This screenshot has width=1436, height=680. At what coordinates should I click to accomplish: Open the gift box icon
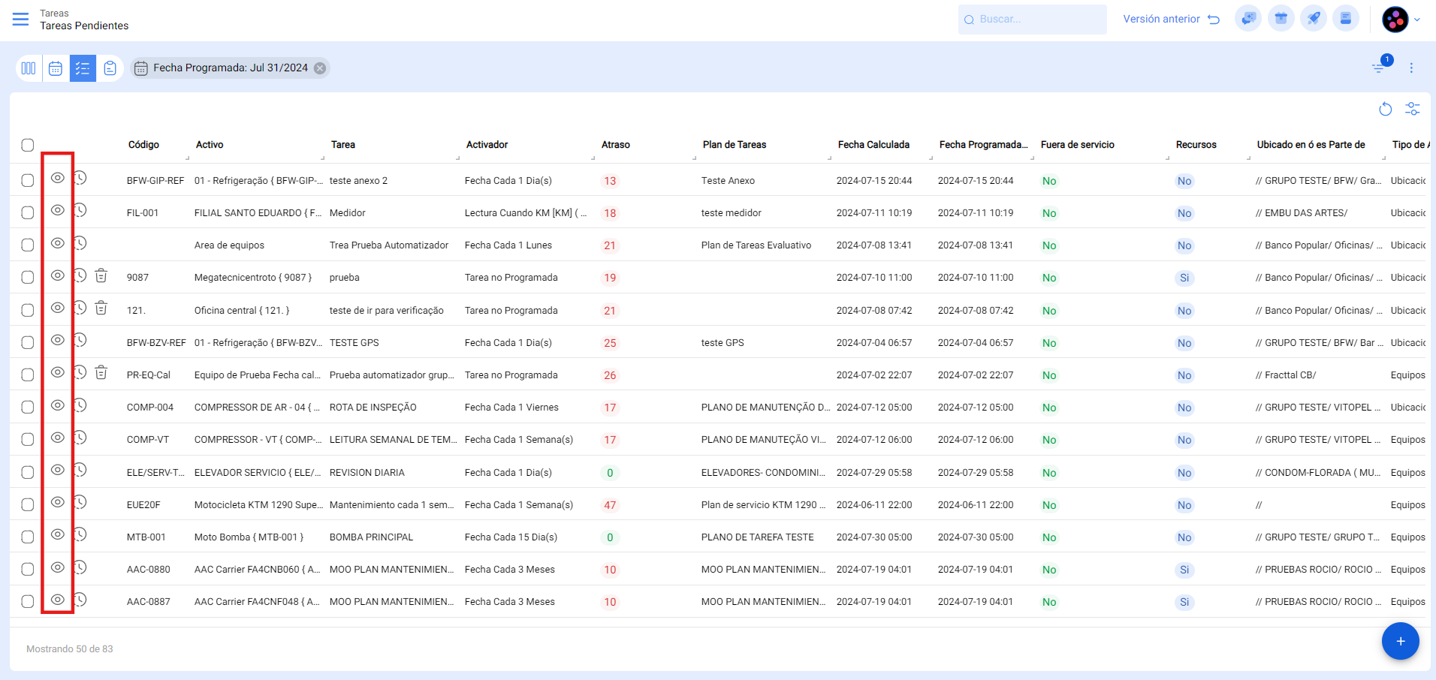[x=1281, y=19]
